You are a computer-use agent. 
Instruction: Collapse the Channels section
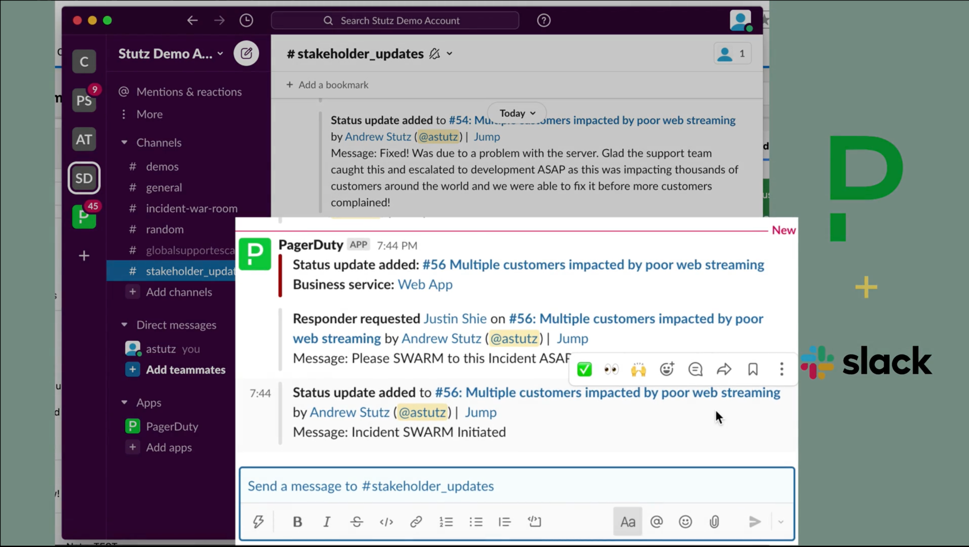click(125, 143)
